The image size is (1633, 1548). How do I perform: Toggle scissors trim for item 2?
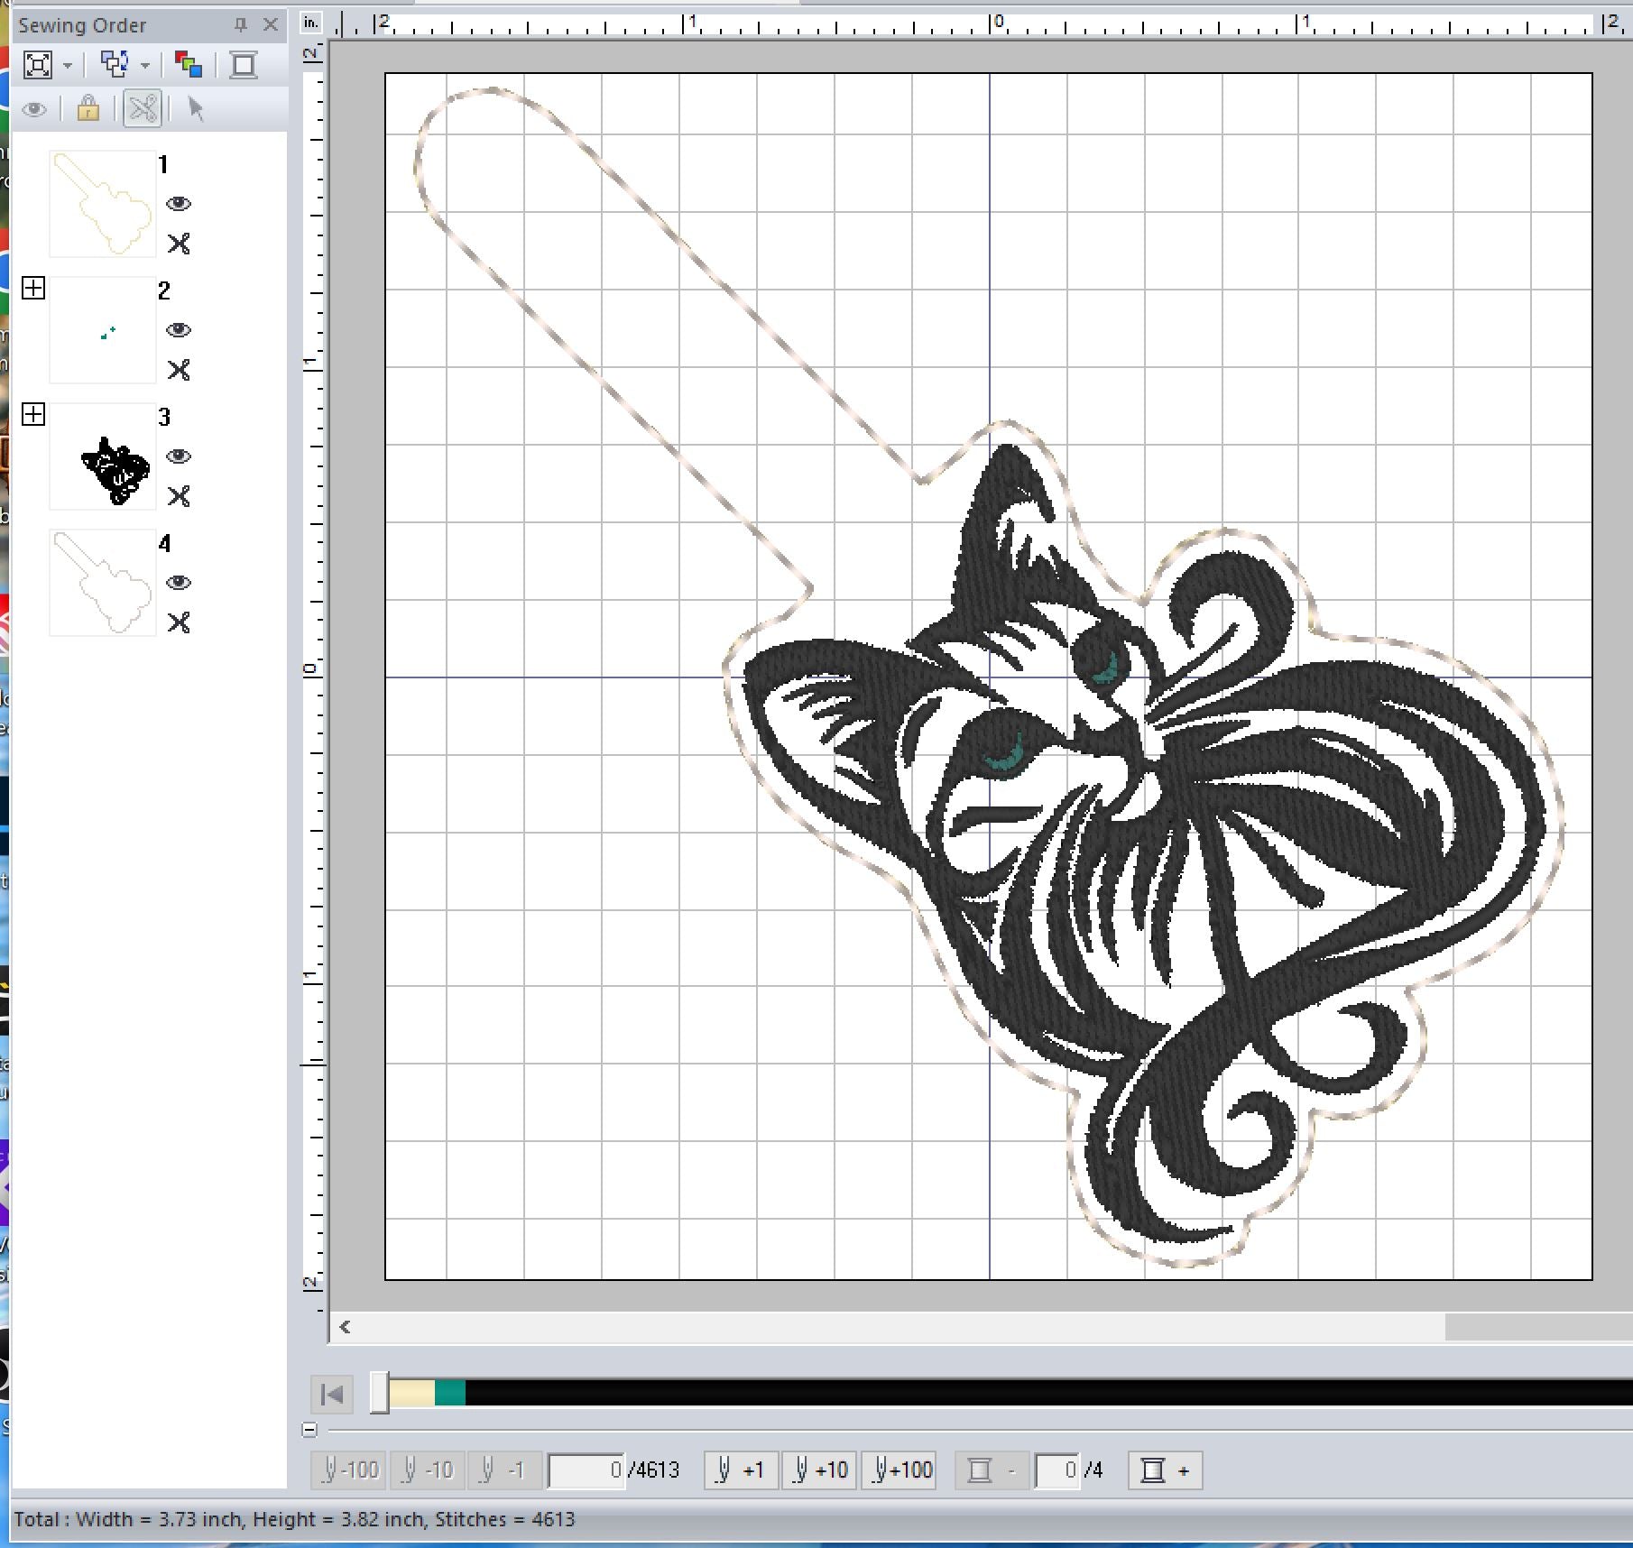179,370
